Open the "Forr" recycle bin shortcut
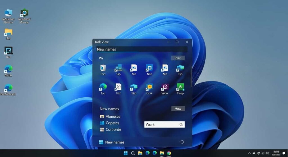288x157 pixels. tap(103, 68)
